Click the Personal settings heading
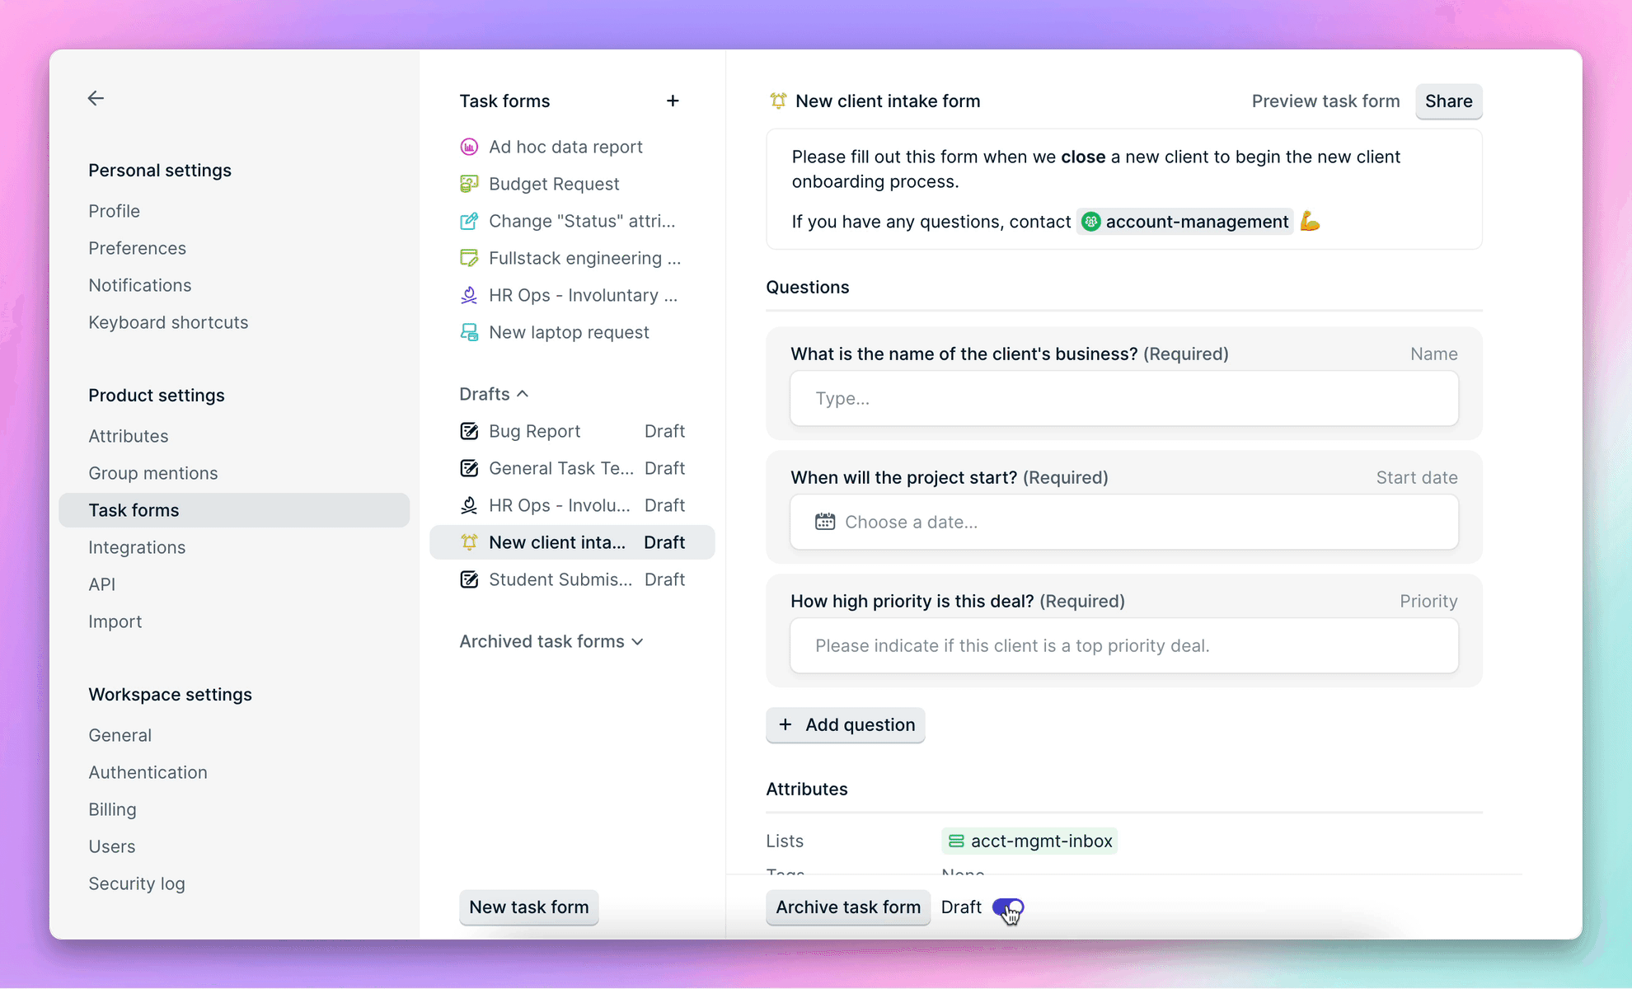The height and width of the screenshot is (989, 1632). [x=160, y=170]
